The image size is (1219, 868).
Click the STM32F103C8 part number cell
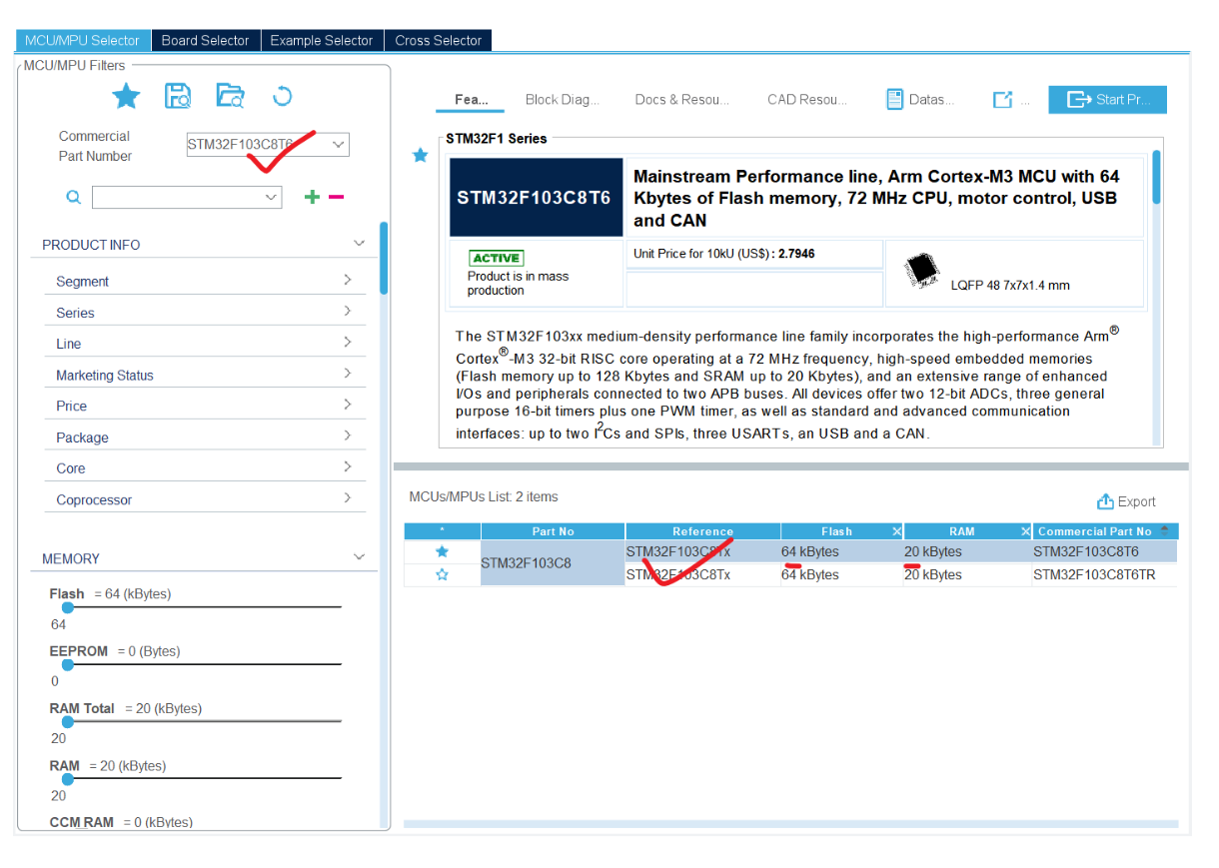coord(553,563)
